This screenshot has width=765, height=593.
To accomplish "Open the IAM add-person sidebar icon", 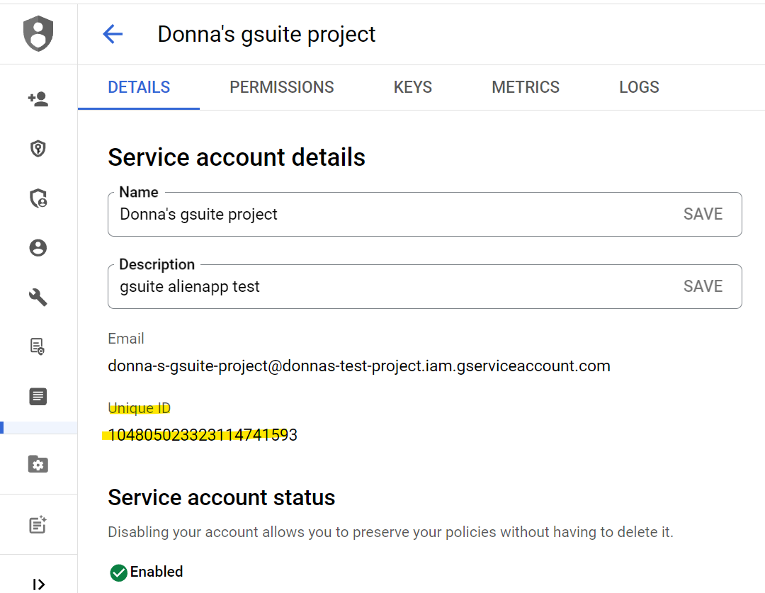I will pos(38,99).
